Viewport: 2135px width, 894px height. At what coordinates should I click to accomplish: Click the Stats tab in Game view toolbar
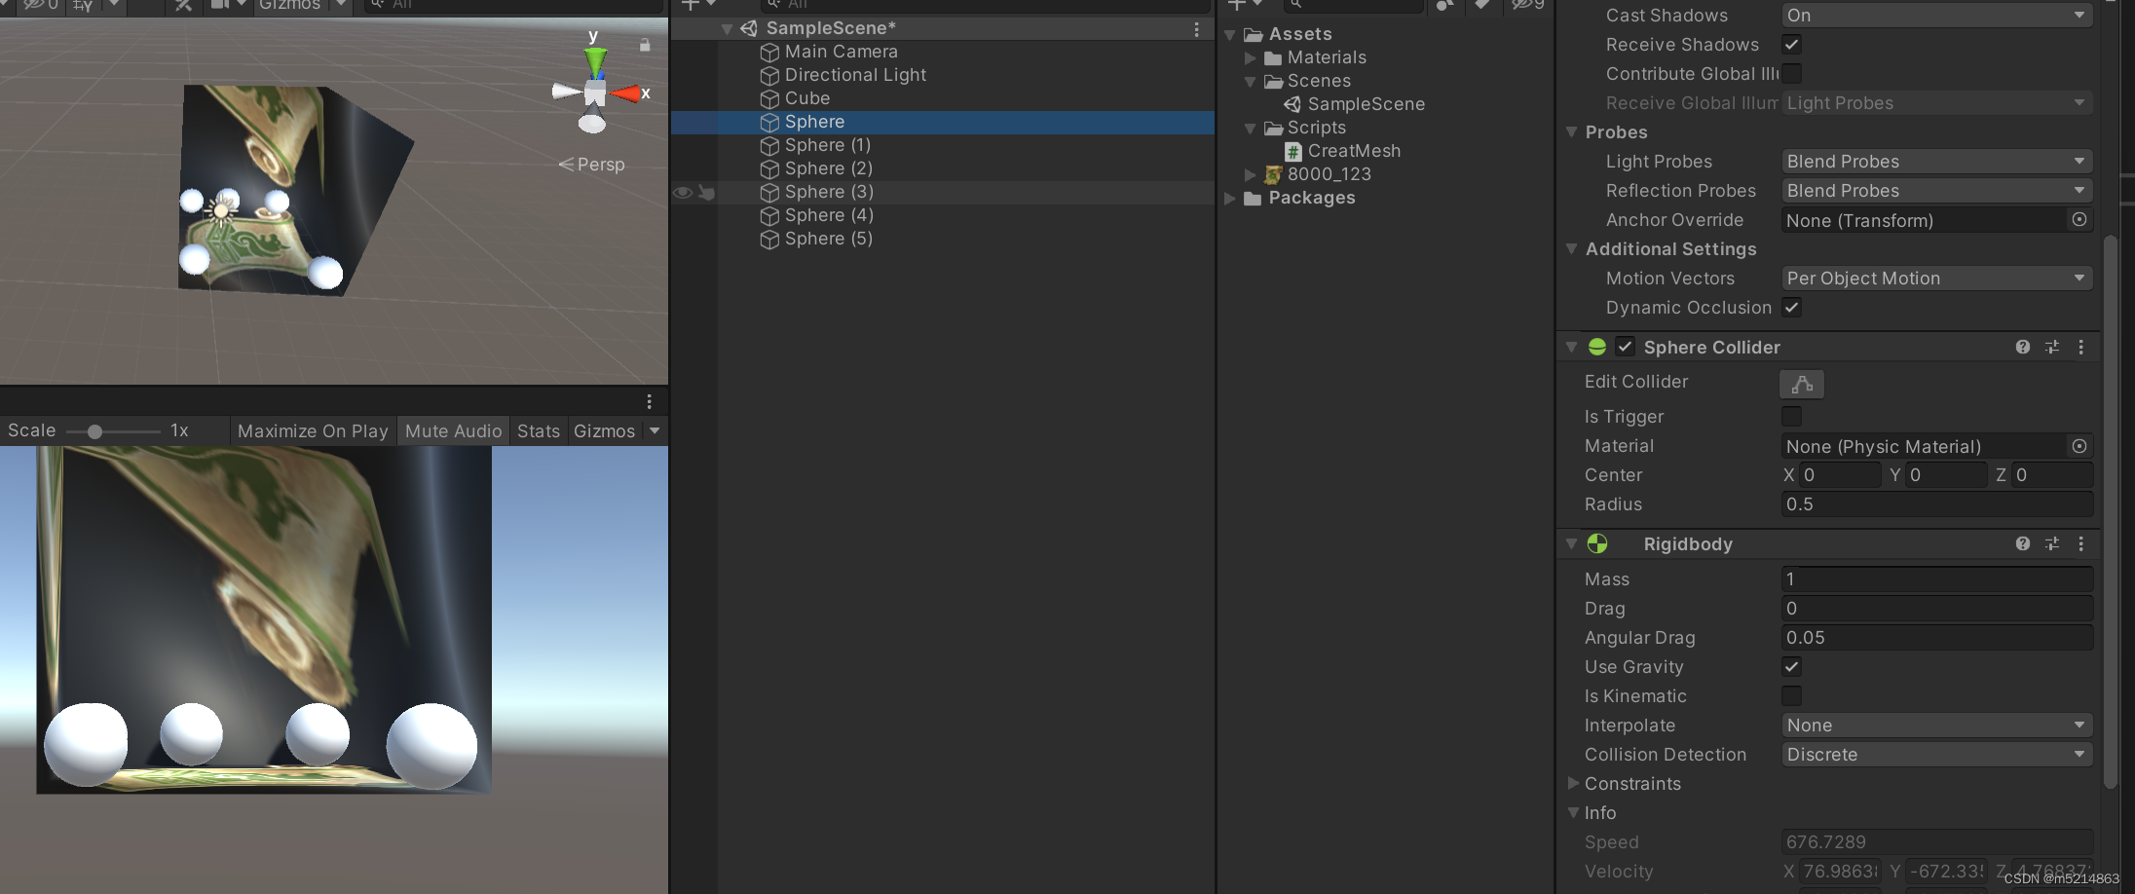538,430
